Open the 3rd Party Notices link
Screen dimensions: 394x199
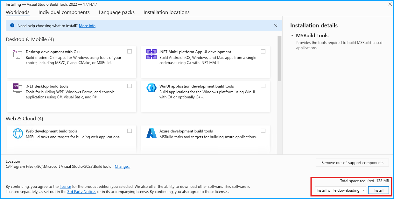82,191
